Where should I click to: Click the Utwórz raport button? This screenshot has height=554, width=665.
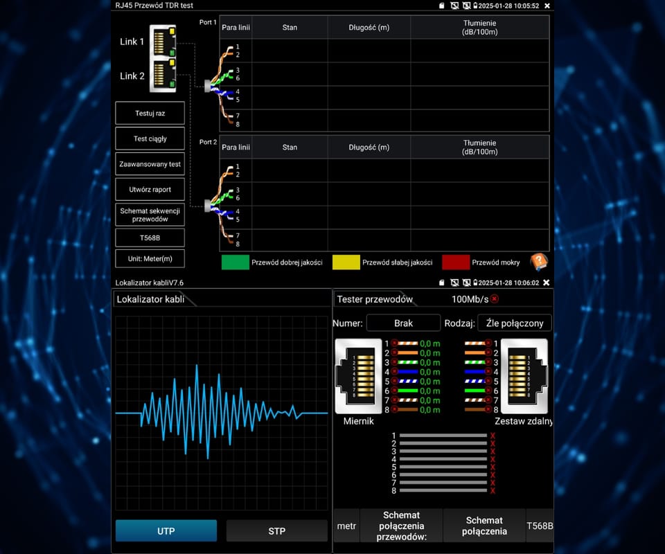coord(150,189)
